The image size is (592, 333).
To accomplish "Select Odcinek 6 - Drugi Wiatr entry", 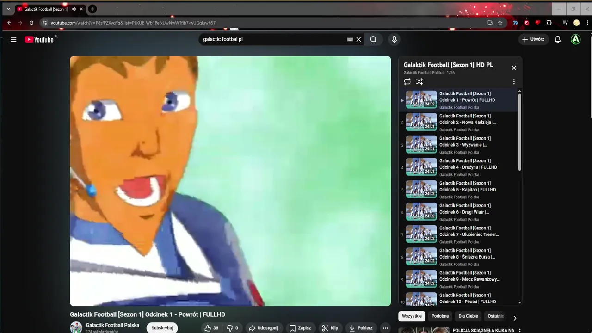I will pos(458,212).
